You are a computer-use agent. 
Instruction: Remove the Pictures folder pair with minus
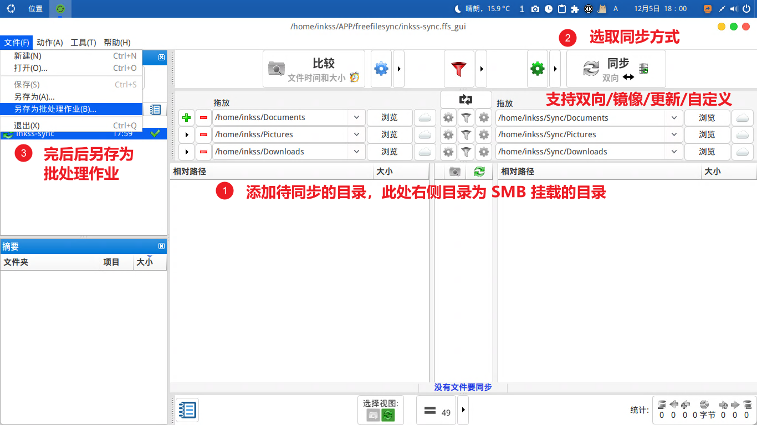[x=203, y=134]
